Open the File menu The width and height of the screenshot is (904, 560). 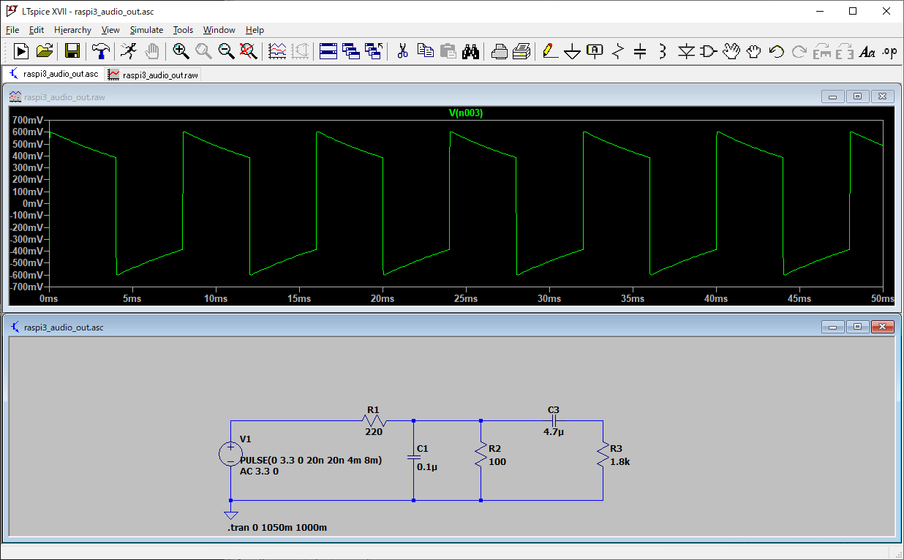pos(12,30)
